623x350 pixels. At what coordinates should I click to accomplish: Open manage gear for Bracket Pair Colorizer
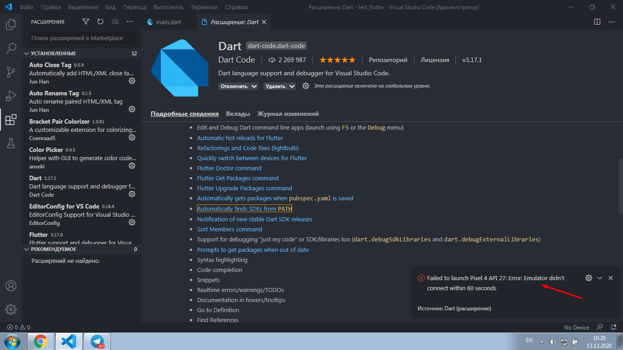point(132,137)
